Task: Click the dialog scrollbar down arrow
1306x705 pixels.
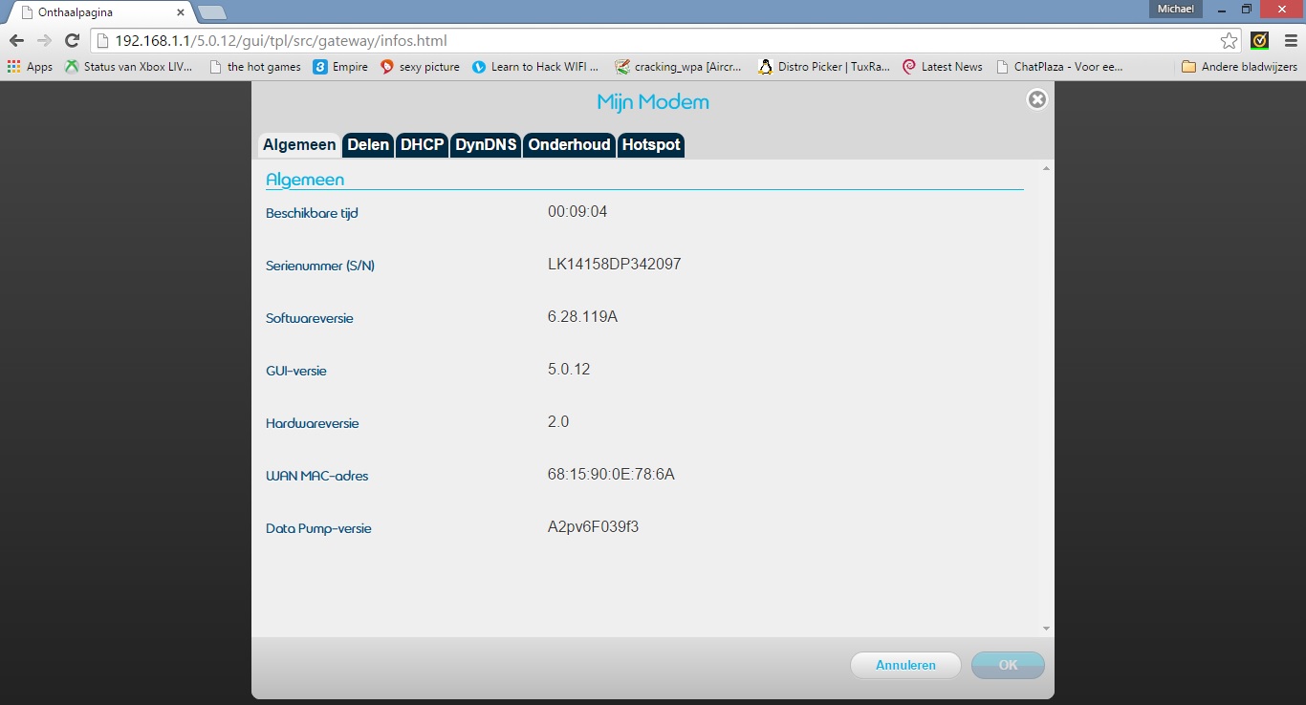Action: point(1046,629)
